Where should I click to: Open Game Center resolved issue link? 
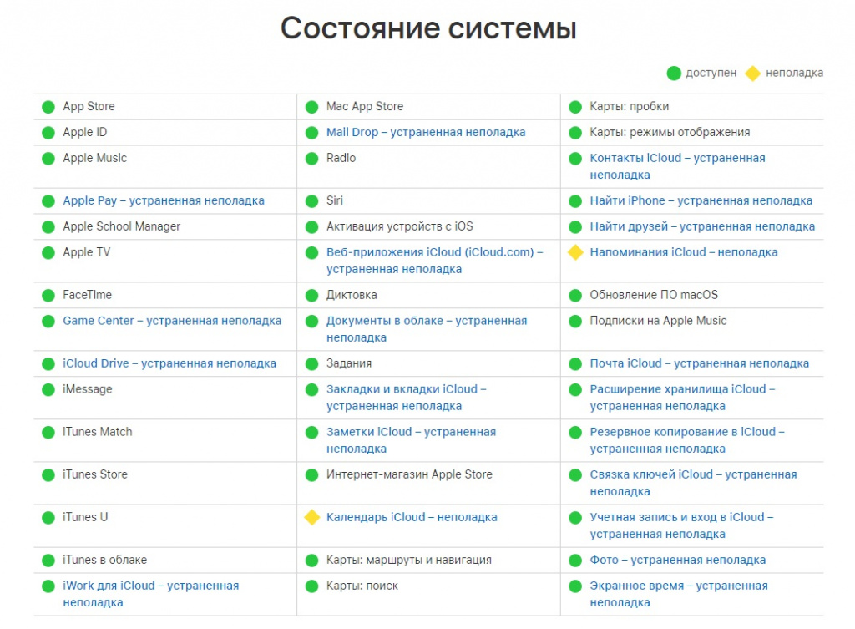pyautogui.click(x=172, y=321)
